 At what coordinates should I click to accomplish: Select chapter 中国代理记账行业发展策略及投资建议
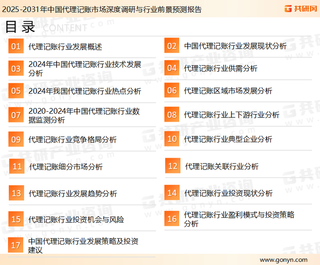(83, 245)
